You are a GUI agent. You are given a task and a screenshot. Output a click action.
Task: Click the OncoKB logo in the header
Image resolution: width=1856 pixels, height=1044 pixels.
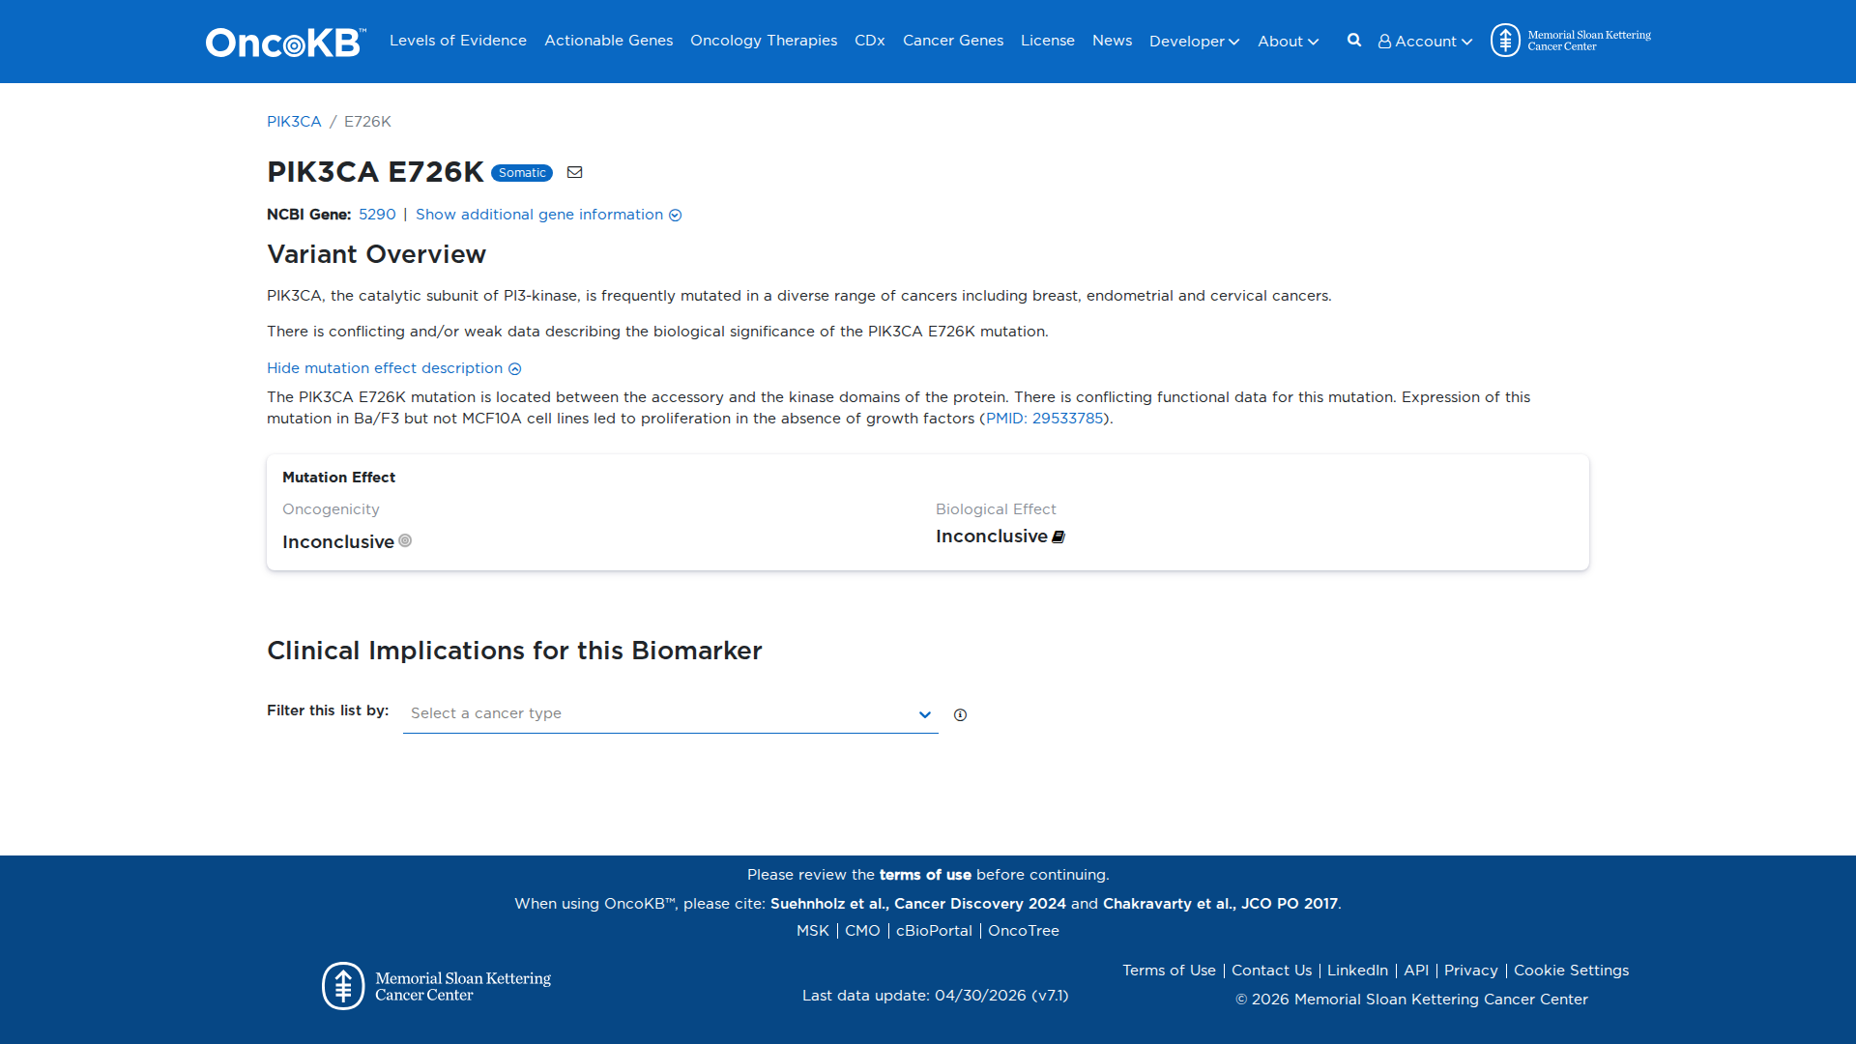click(x=285, y=42)
